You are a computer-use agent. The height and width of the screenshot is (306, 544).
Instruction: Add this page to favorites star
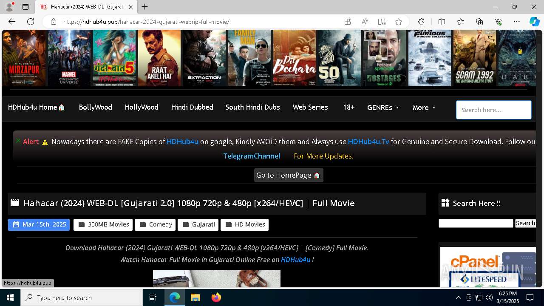[399, 22]
